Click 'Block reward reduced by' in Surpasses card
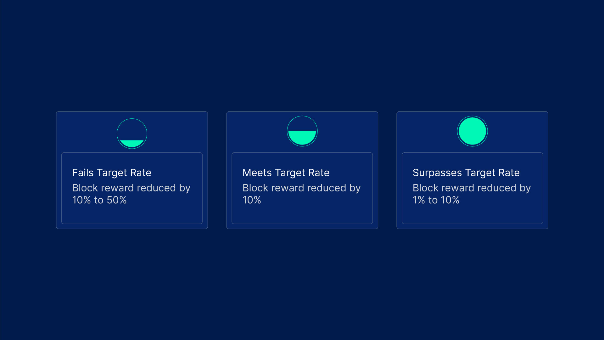Image resolution: width=604 pixels, height=340 pixels. pos(472,188)
